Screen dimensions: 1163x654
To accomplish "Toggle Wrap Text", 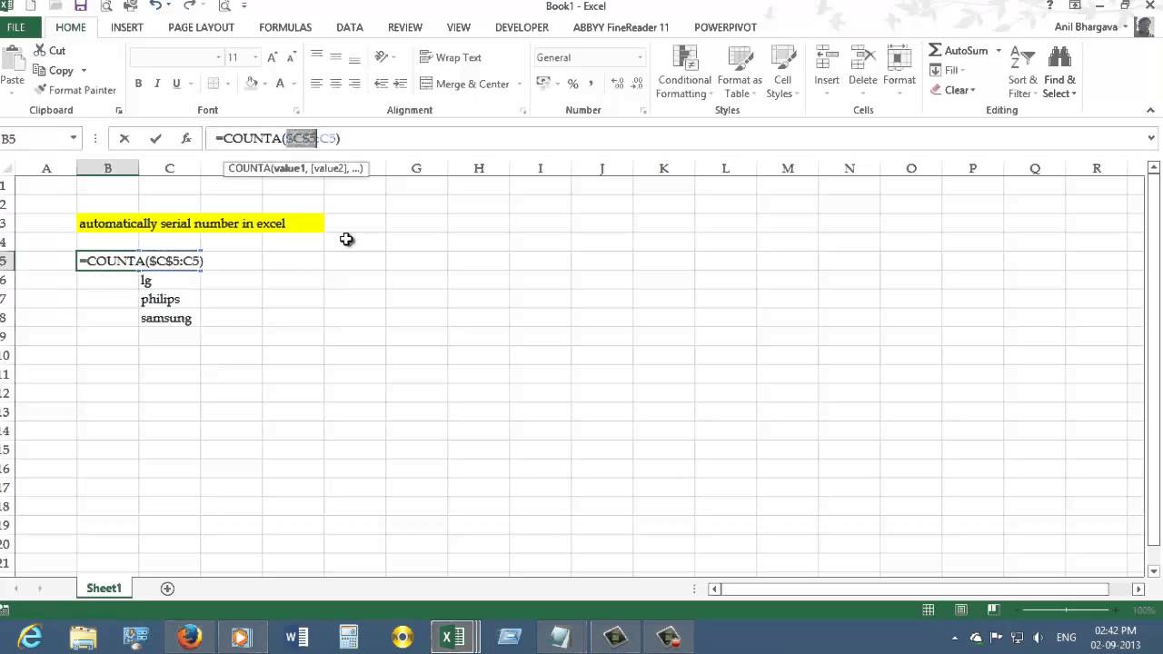I will pos(450,57).
